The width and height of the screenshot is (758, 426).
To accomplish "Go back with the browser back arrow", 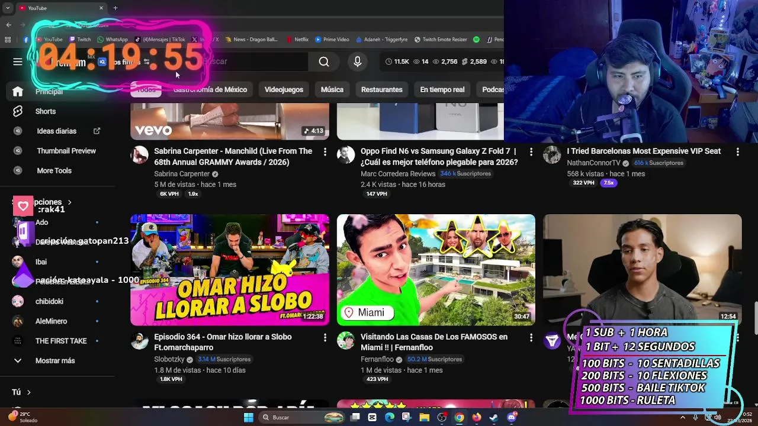I will pos(8,25).
